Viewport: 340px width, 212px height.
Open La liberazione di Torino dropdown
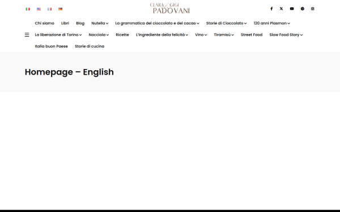coord(58,35)
